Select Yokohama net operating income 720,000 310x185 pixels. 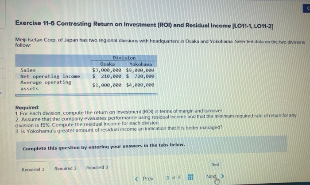[144, 76]
